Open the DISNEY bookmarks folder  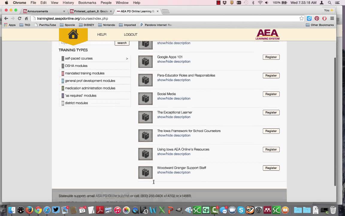coord(87,25)
